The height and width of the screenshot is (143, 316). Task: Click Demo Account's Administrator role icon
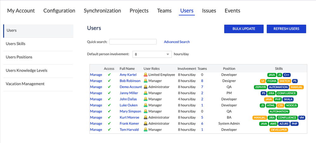pos(146,87)
